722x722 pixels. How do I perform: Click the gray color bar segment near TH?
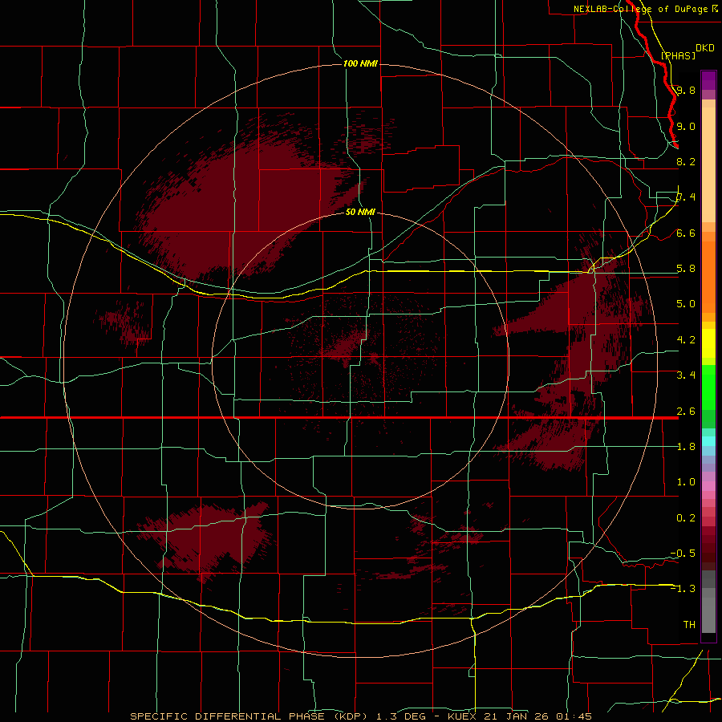click(708, 615)
